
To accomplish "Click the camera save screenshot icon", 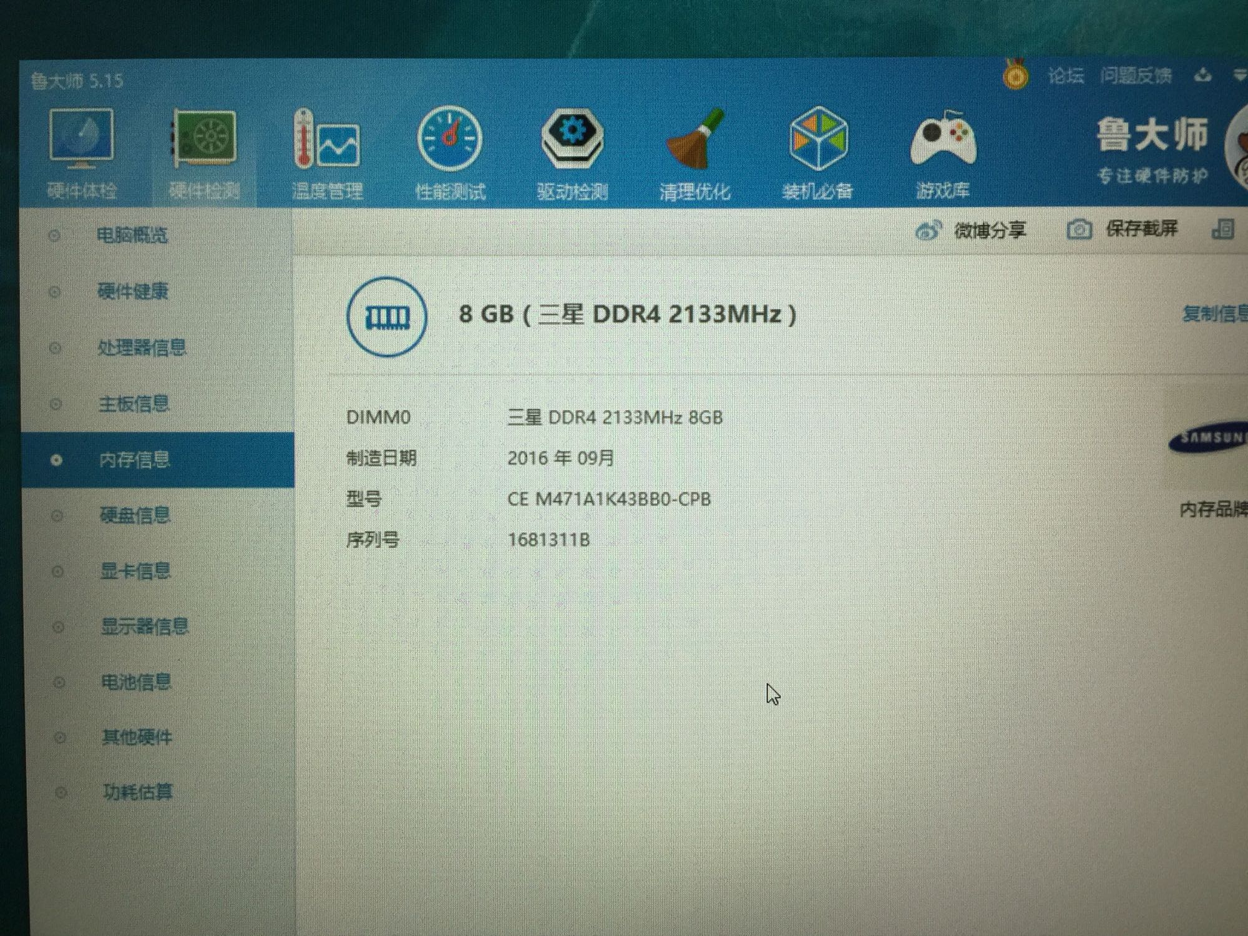I will click(1079, 230).
